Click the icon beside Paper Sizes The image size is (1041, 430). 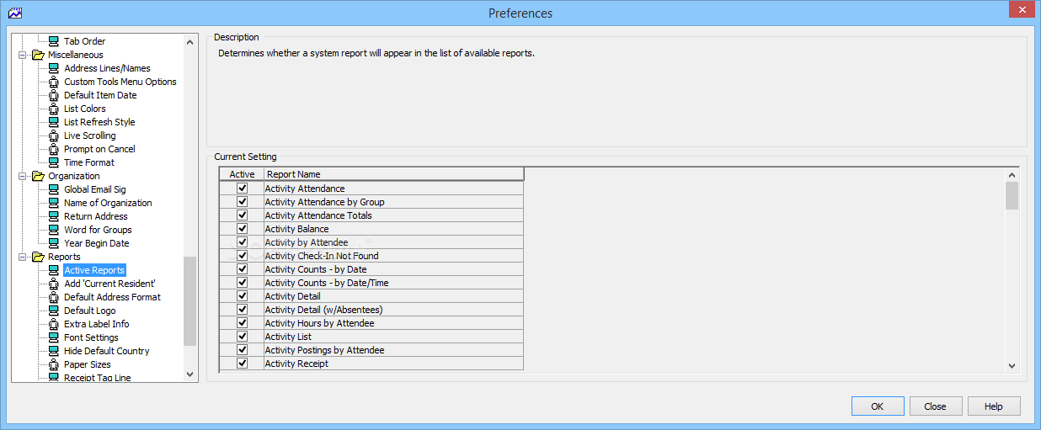click(x=54, y=364)
